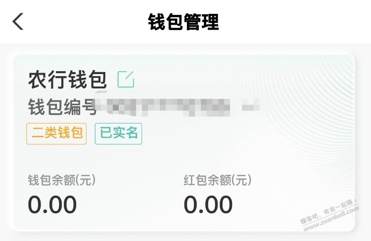371x241 pixels.
Task: Click the empty header space right of 钱包管理
Action: coord(297,22)
